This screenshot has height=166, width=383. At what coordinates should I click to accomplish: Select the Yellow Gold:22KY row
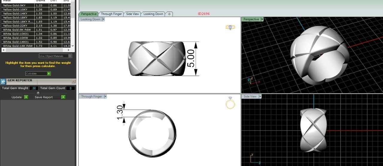tap(36, 26)
